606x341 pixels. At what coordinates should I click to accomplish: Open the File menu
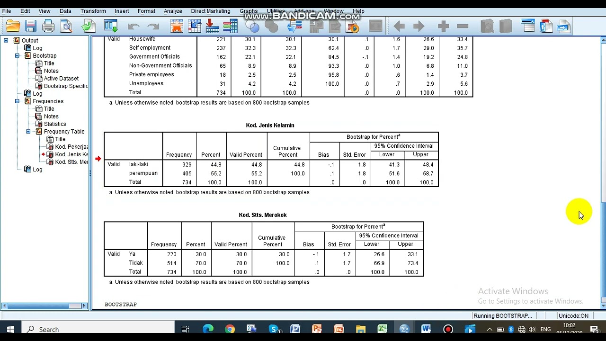(x=7, y=11)
